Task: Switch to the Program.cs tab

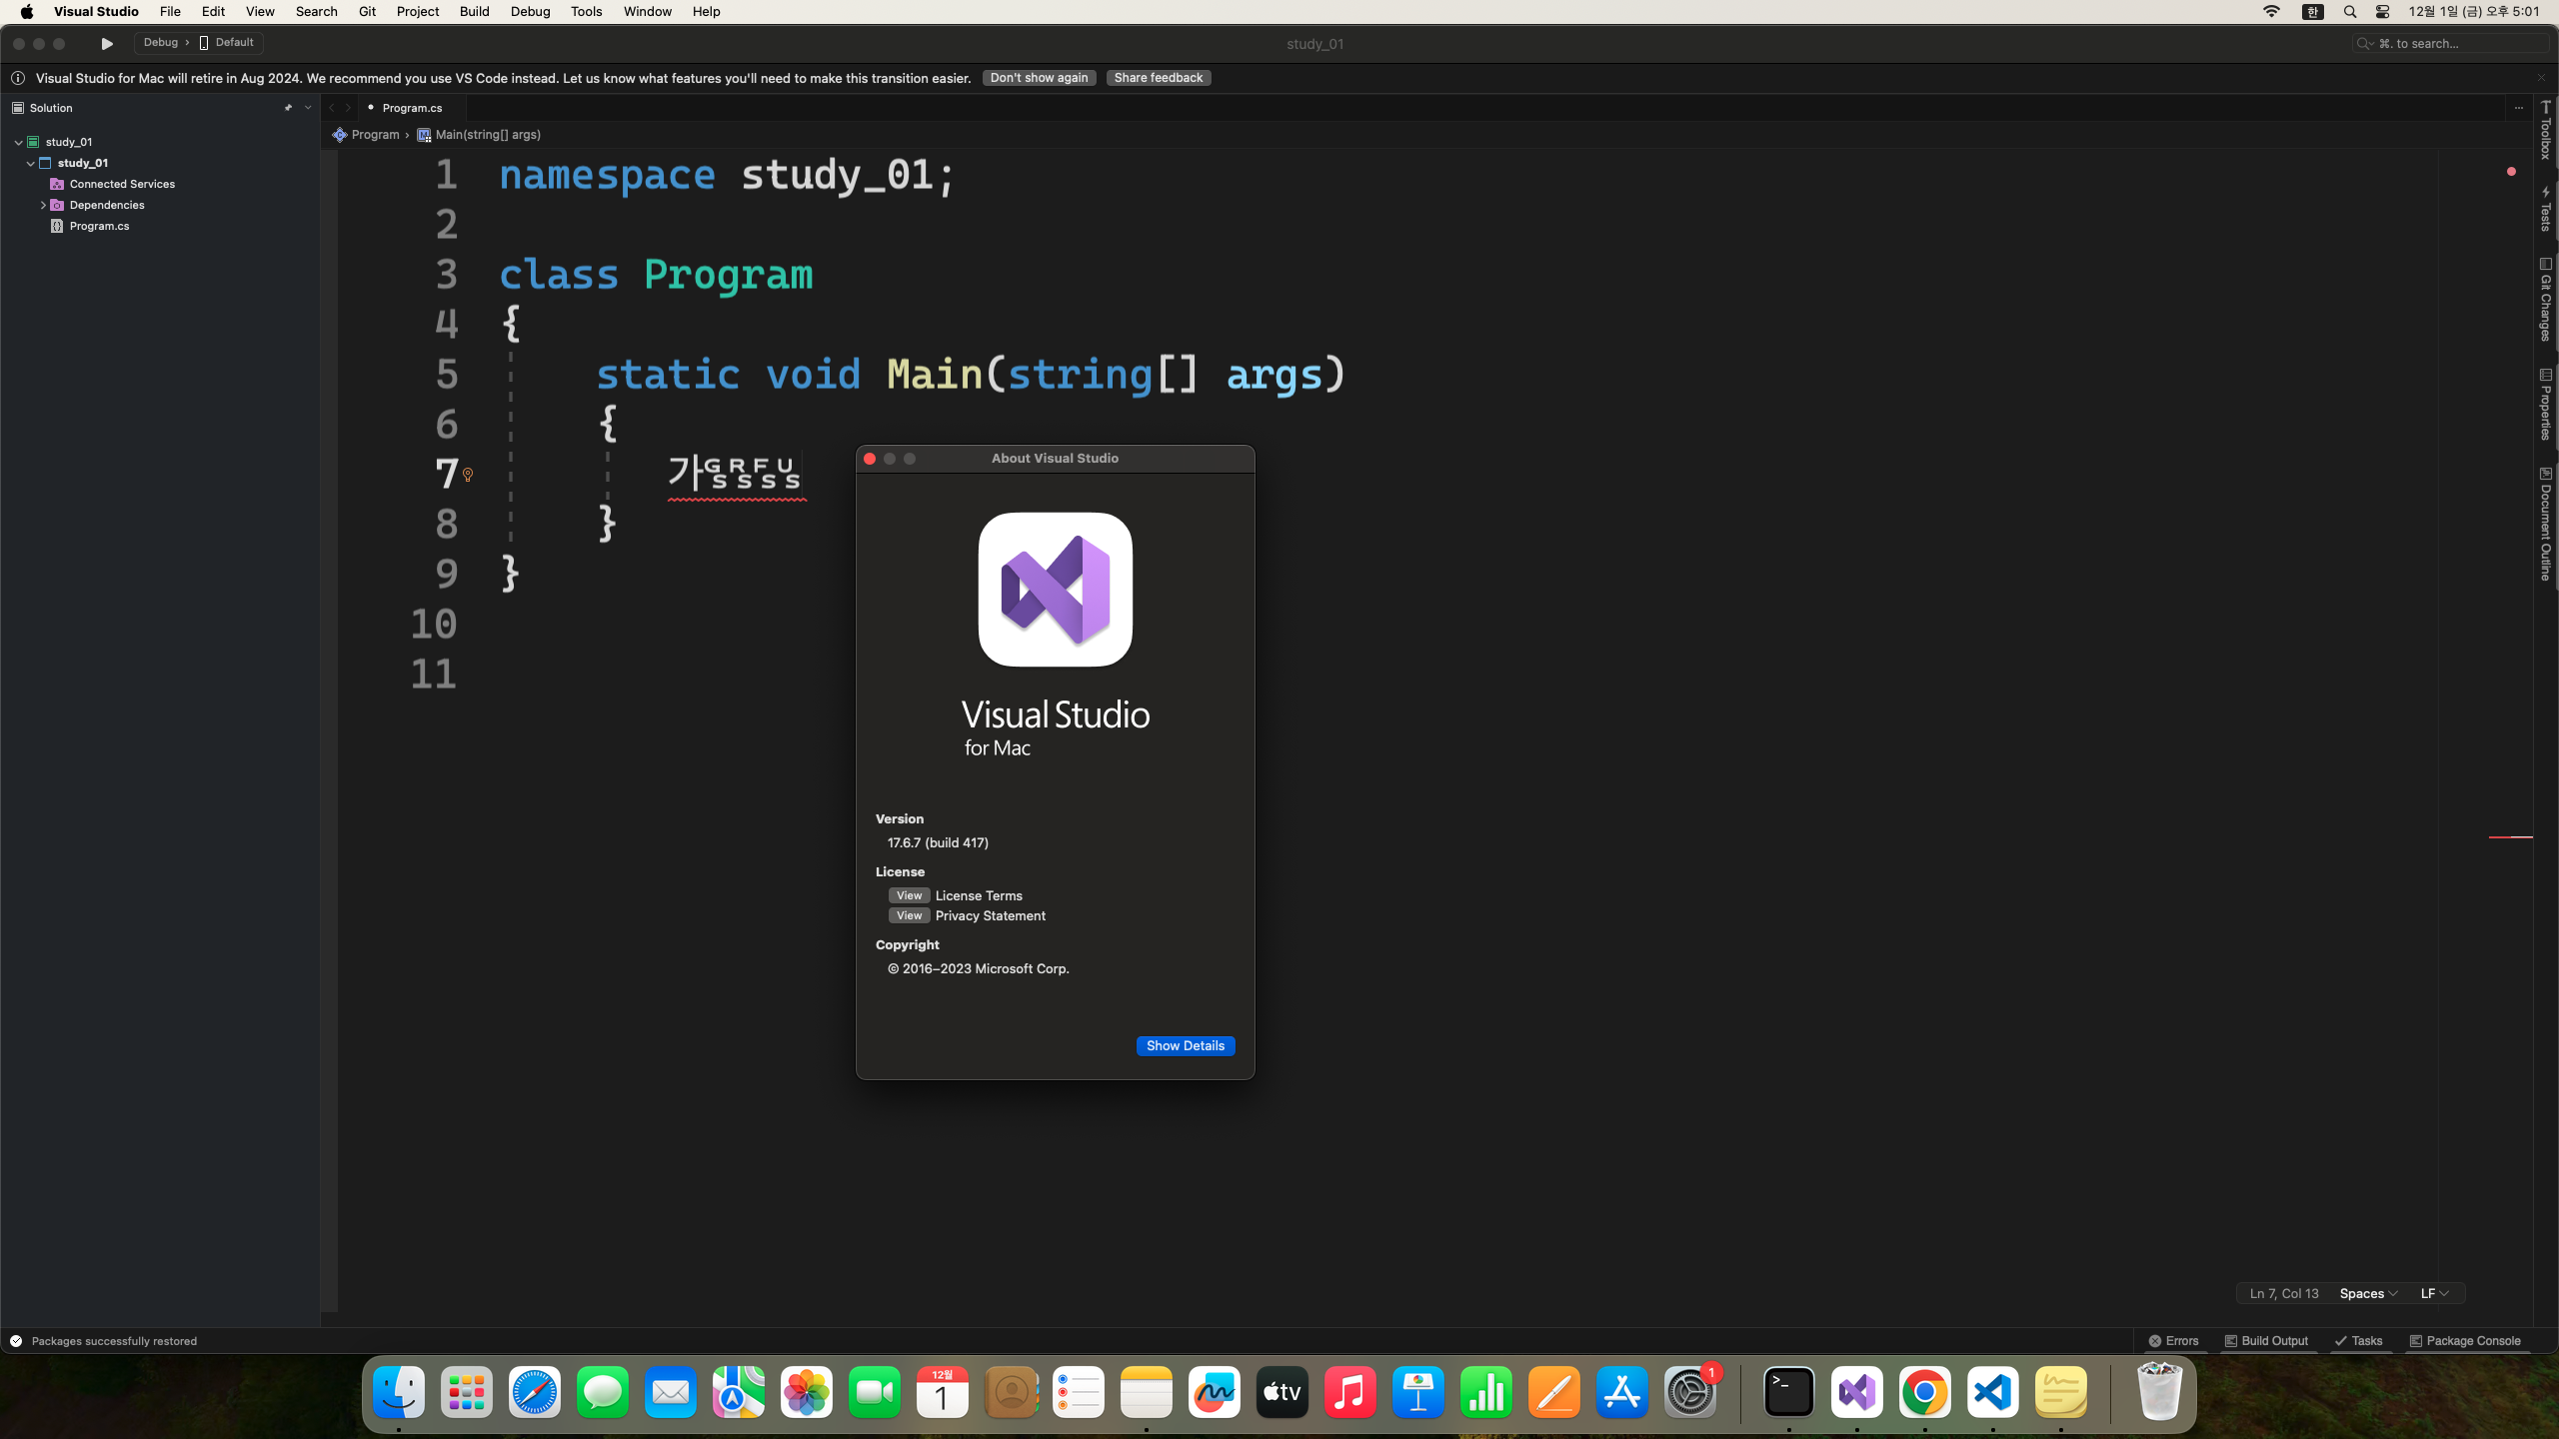Action: [412, 108]
